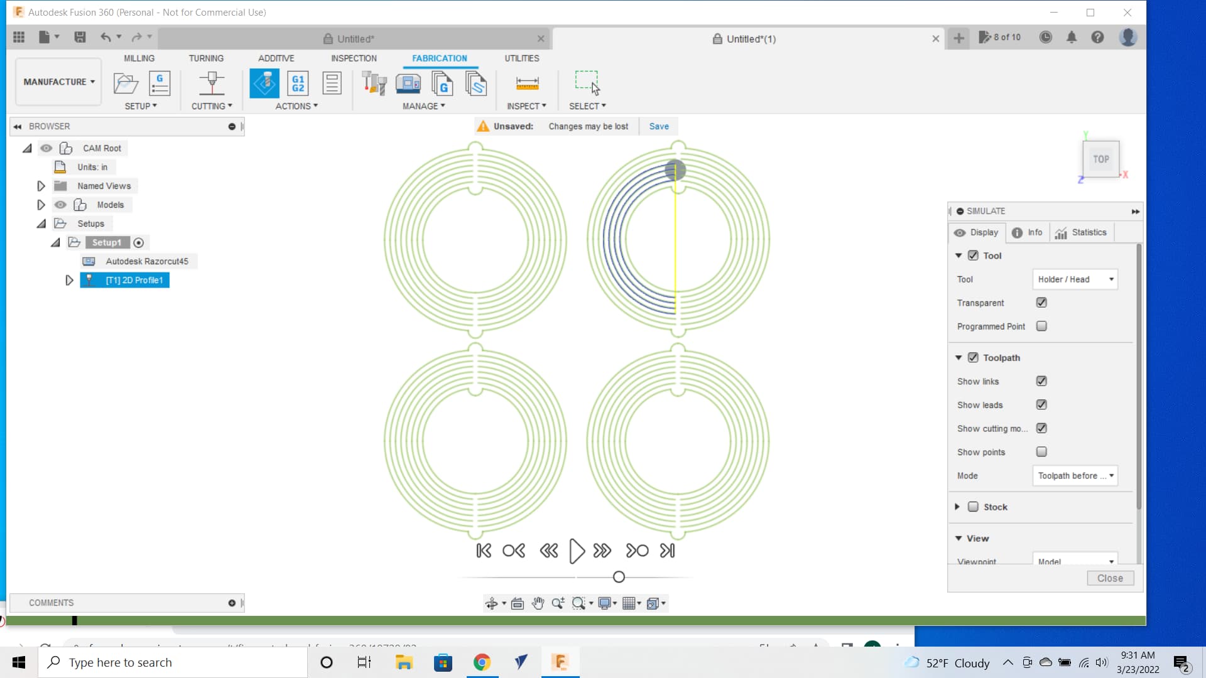The height and width of the screenshot is (678, 1206).
Task: Click the Measure inspect icon
Action: click(x=527, y=83)
